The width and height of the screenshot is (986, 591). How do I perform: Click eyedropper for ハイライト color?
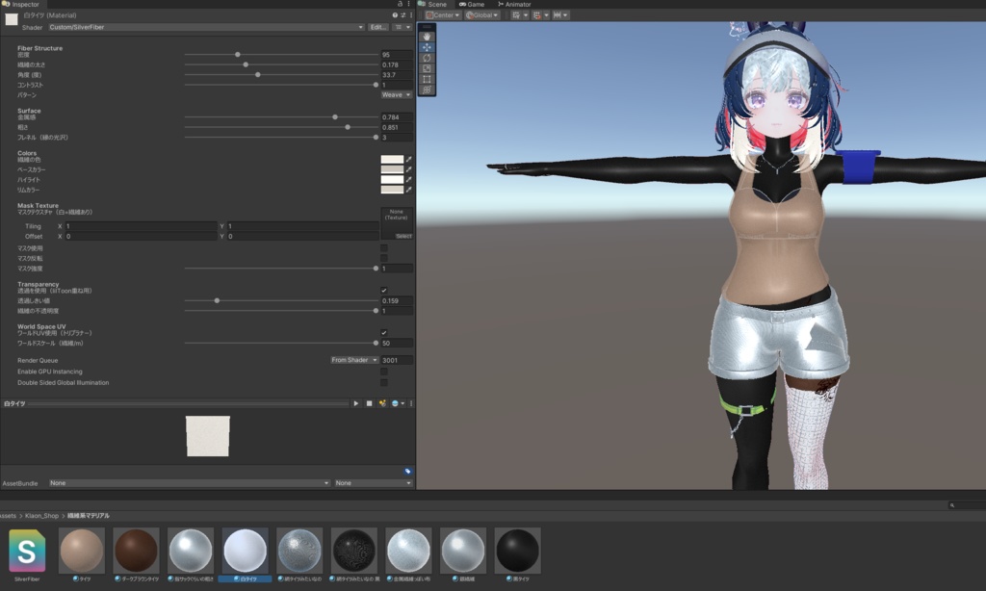[x=408, y=180]
